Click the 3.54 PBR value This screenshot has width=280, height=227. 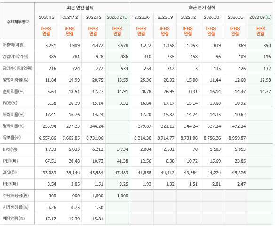pyautogui.click(x=52, y=184)
